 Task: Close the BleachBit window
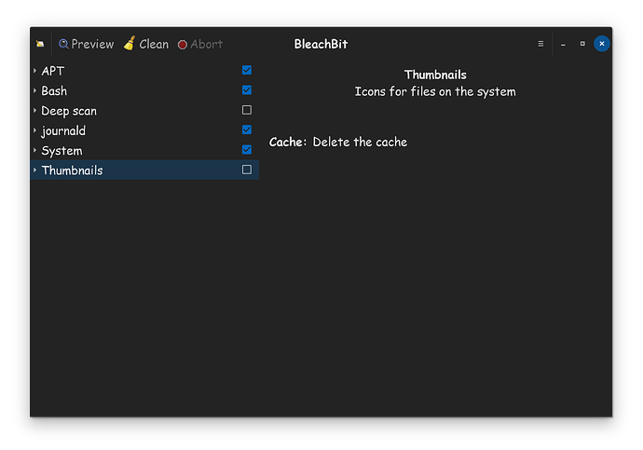coord(602,44)
